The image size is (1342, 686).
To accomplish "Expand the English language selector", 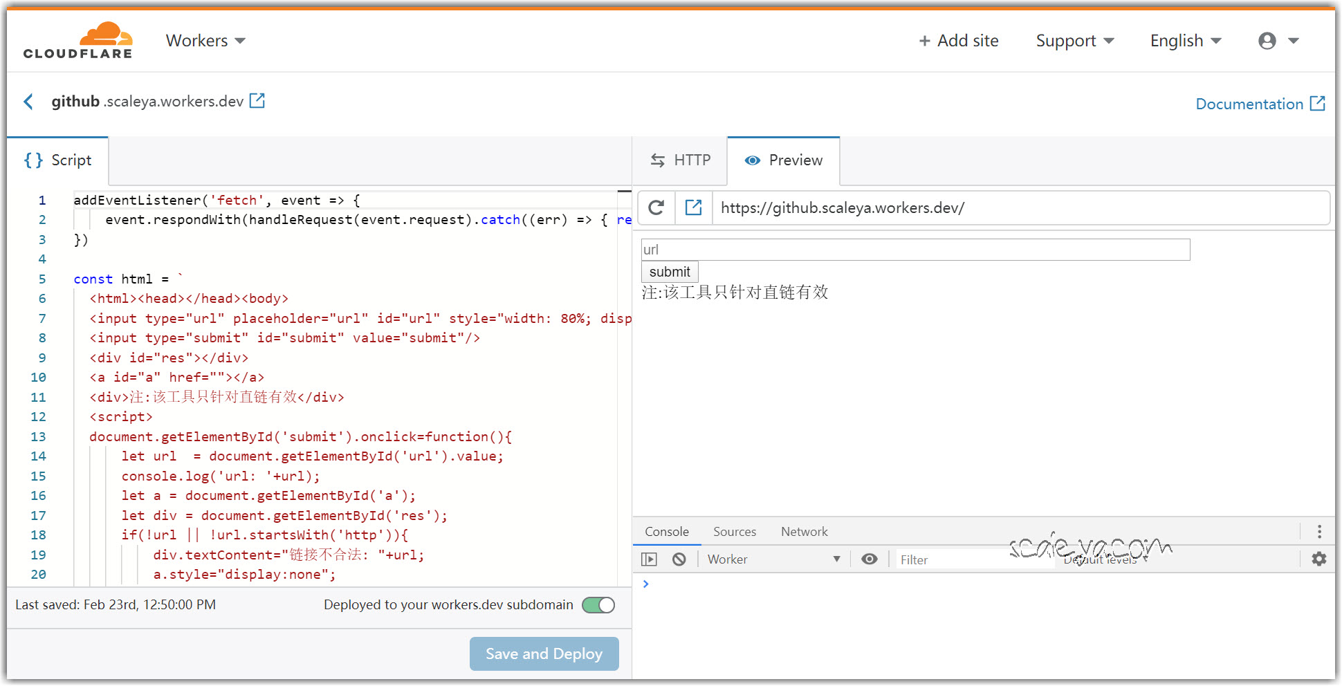I will pos(1185,41).
